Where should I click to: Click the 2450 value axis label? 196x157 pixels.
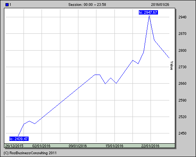click(182, 133)
